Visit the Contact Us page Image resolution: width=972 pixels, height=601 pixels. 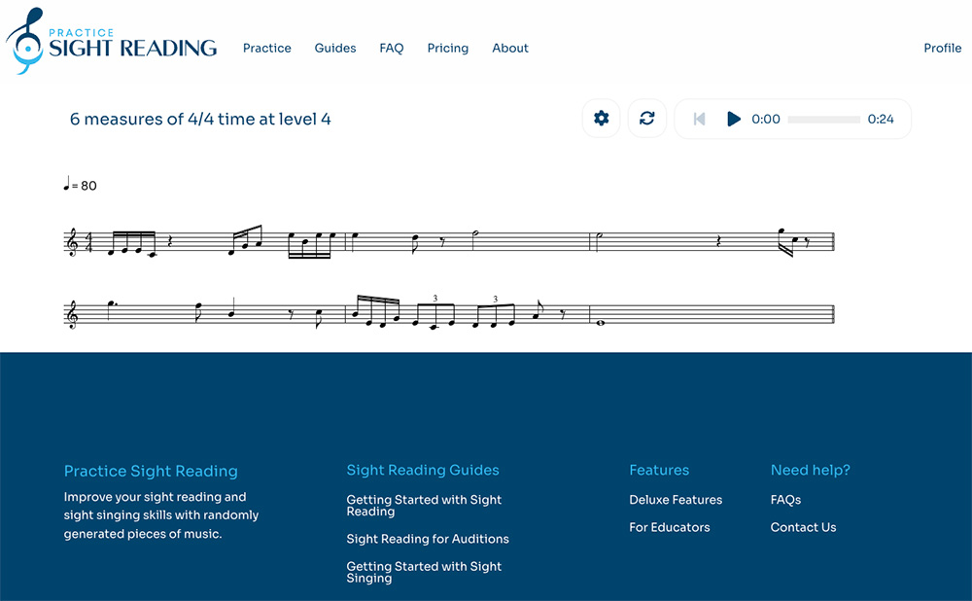coord(803,526)
